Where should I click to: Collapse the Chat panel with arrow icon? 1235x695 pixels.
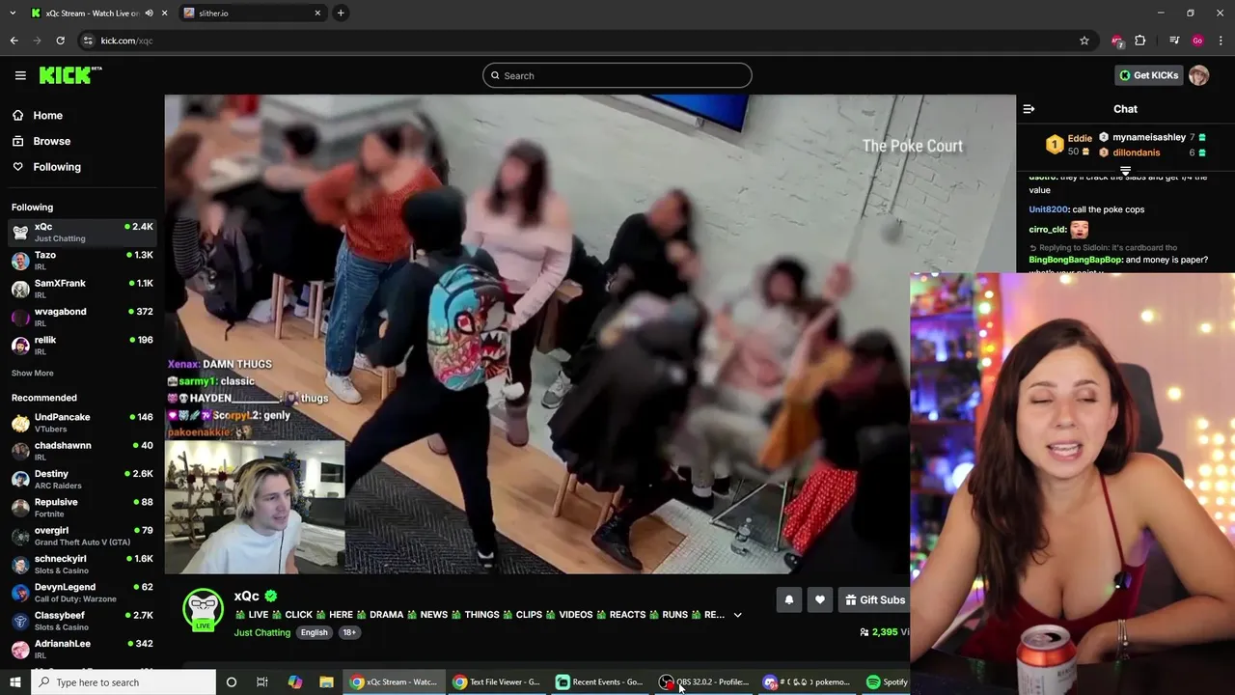tap(1029, 109)
